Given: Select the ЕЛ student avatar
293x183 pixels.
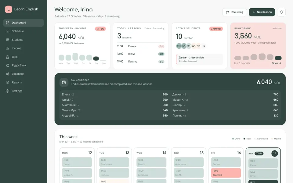Looking at the screenshot, I should (184, 46).
